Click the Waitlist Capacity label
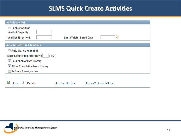 [x=18, y=32]
